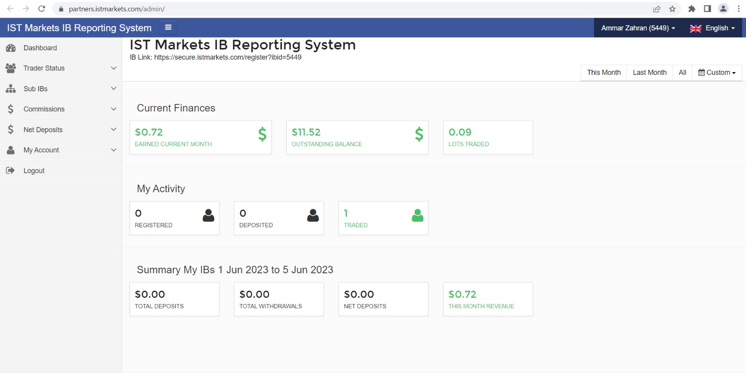This screenshot has height=373, width=746.
Task: Click the site padlock icon in address bar
Action: point(61,9)
